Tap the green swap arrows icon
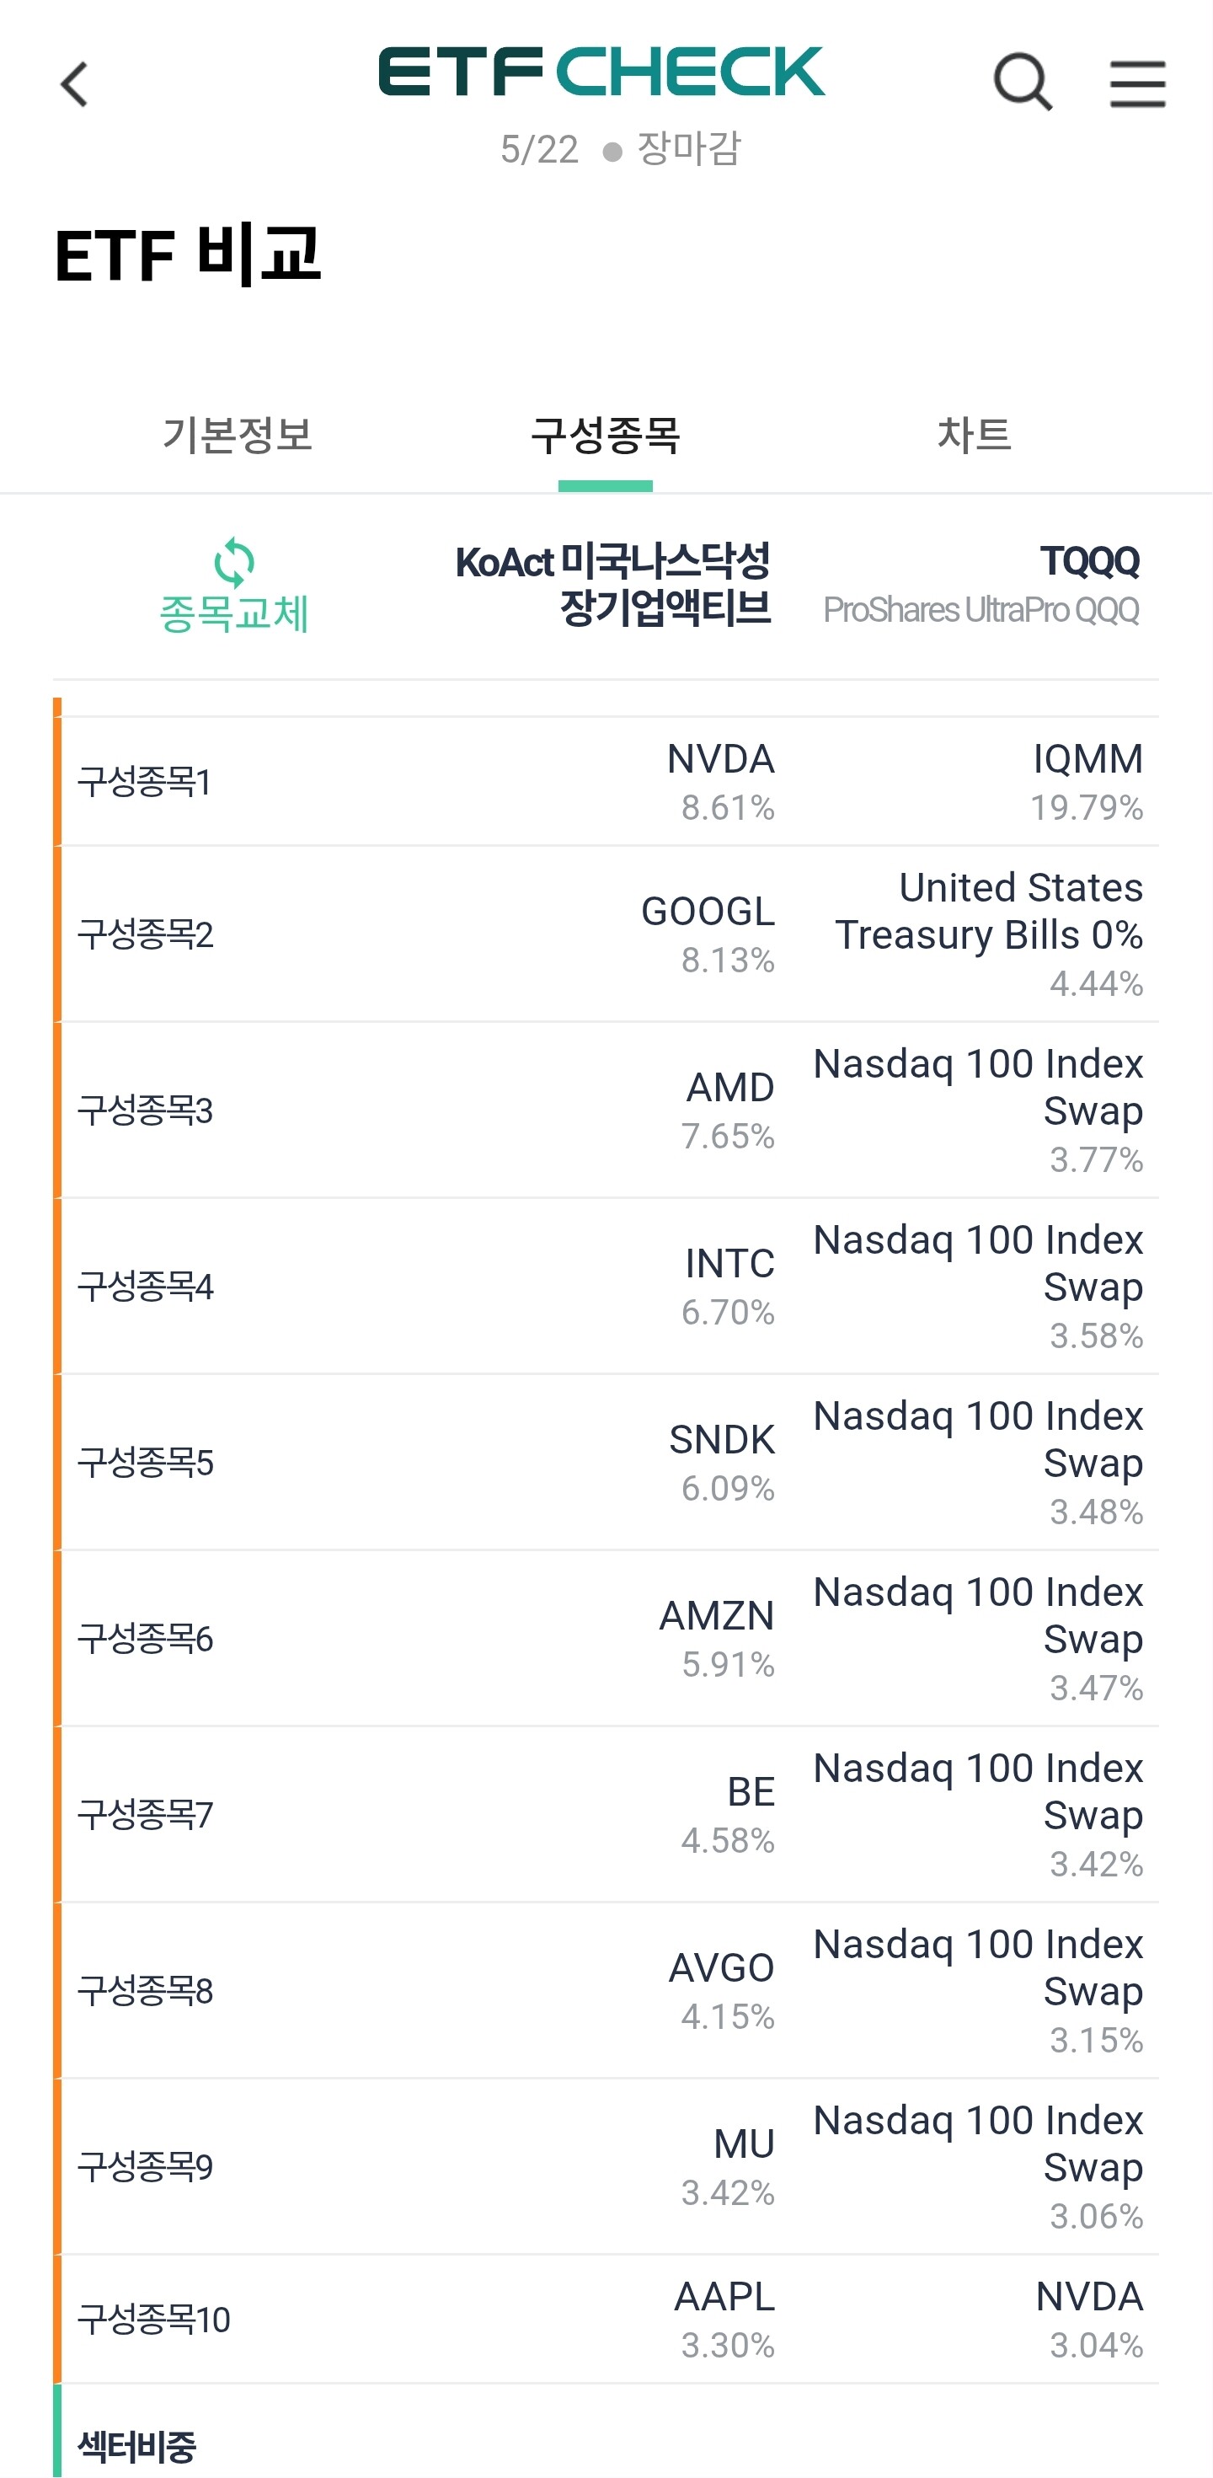The image size is (1213, 2478). click(233, 562)
